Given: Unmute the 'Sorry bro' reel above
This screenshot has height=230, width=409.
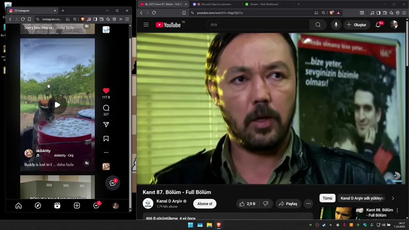Looking at the screenshot, I should [87, 26].
